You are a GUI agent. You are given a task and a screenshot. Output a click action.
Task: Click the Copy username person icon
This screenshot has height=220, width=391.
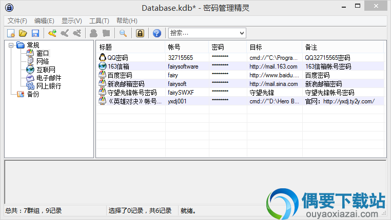pos(93,33)
